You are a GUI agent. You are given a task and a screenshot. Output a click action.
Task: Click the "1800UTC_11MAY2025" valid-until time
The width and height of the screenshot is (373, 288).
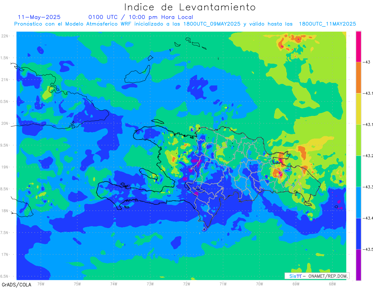click(x=327, y=24)
